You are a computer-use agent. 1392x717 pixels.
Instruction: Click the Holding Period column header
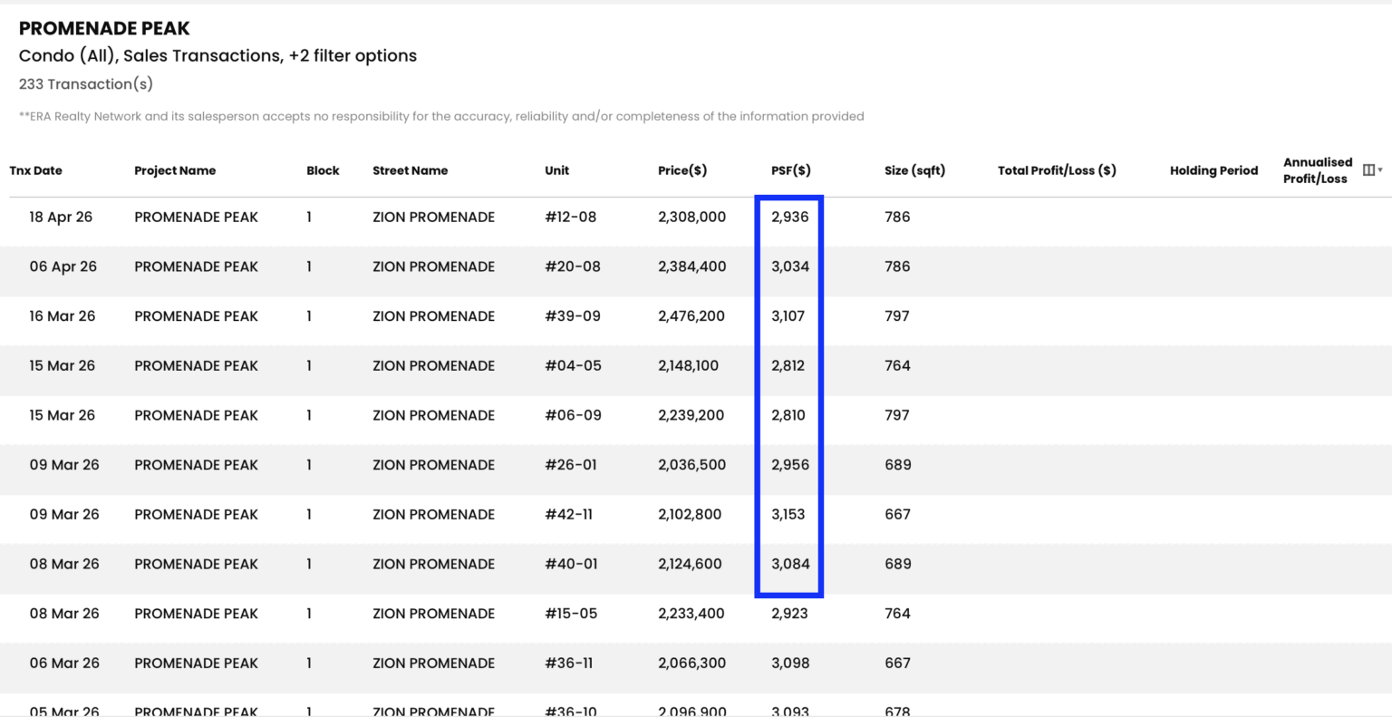pyautogui.click(x=1213, y=170)
